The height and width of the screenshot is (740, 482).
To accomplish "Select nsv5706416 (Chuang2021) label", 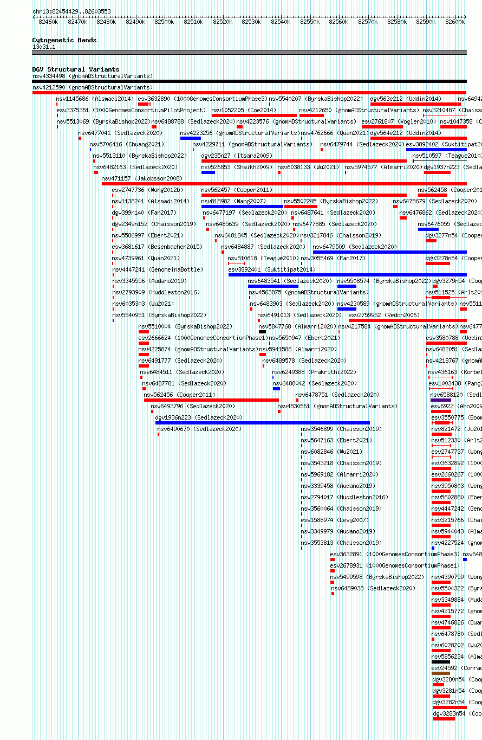I will point(127,144).
